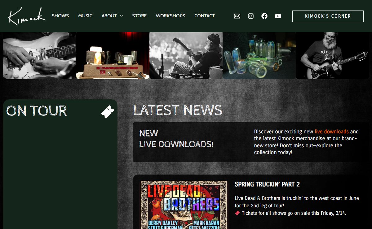Open the Spring Truckin' Part 2 headline

267,184
